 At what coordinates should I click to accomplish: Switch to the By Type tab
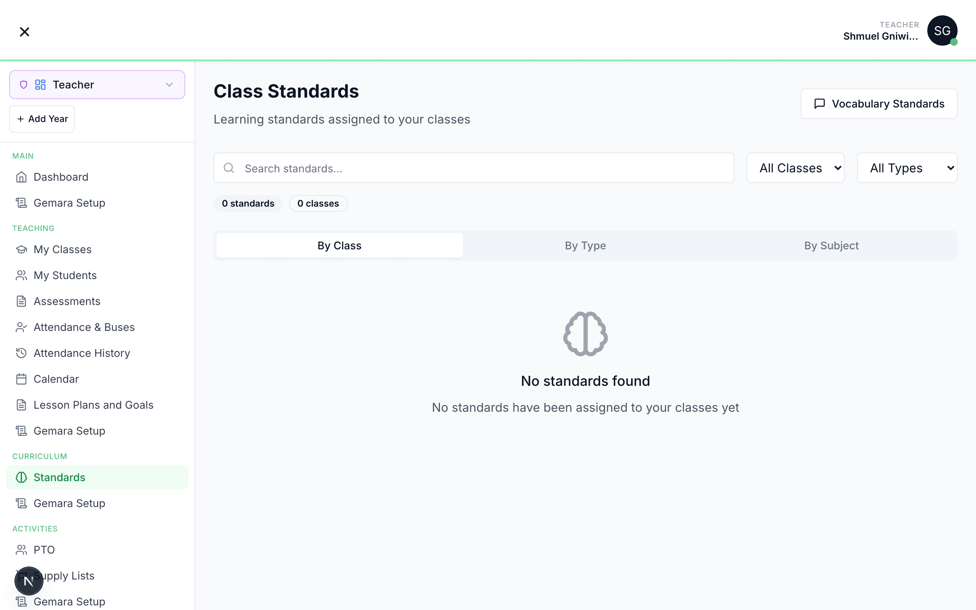click(x=585, y=246)
